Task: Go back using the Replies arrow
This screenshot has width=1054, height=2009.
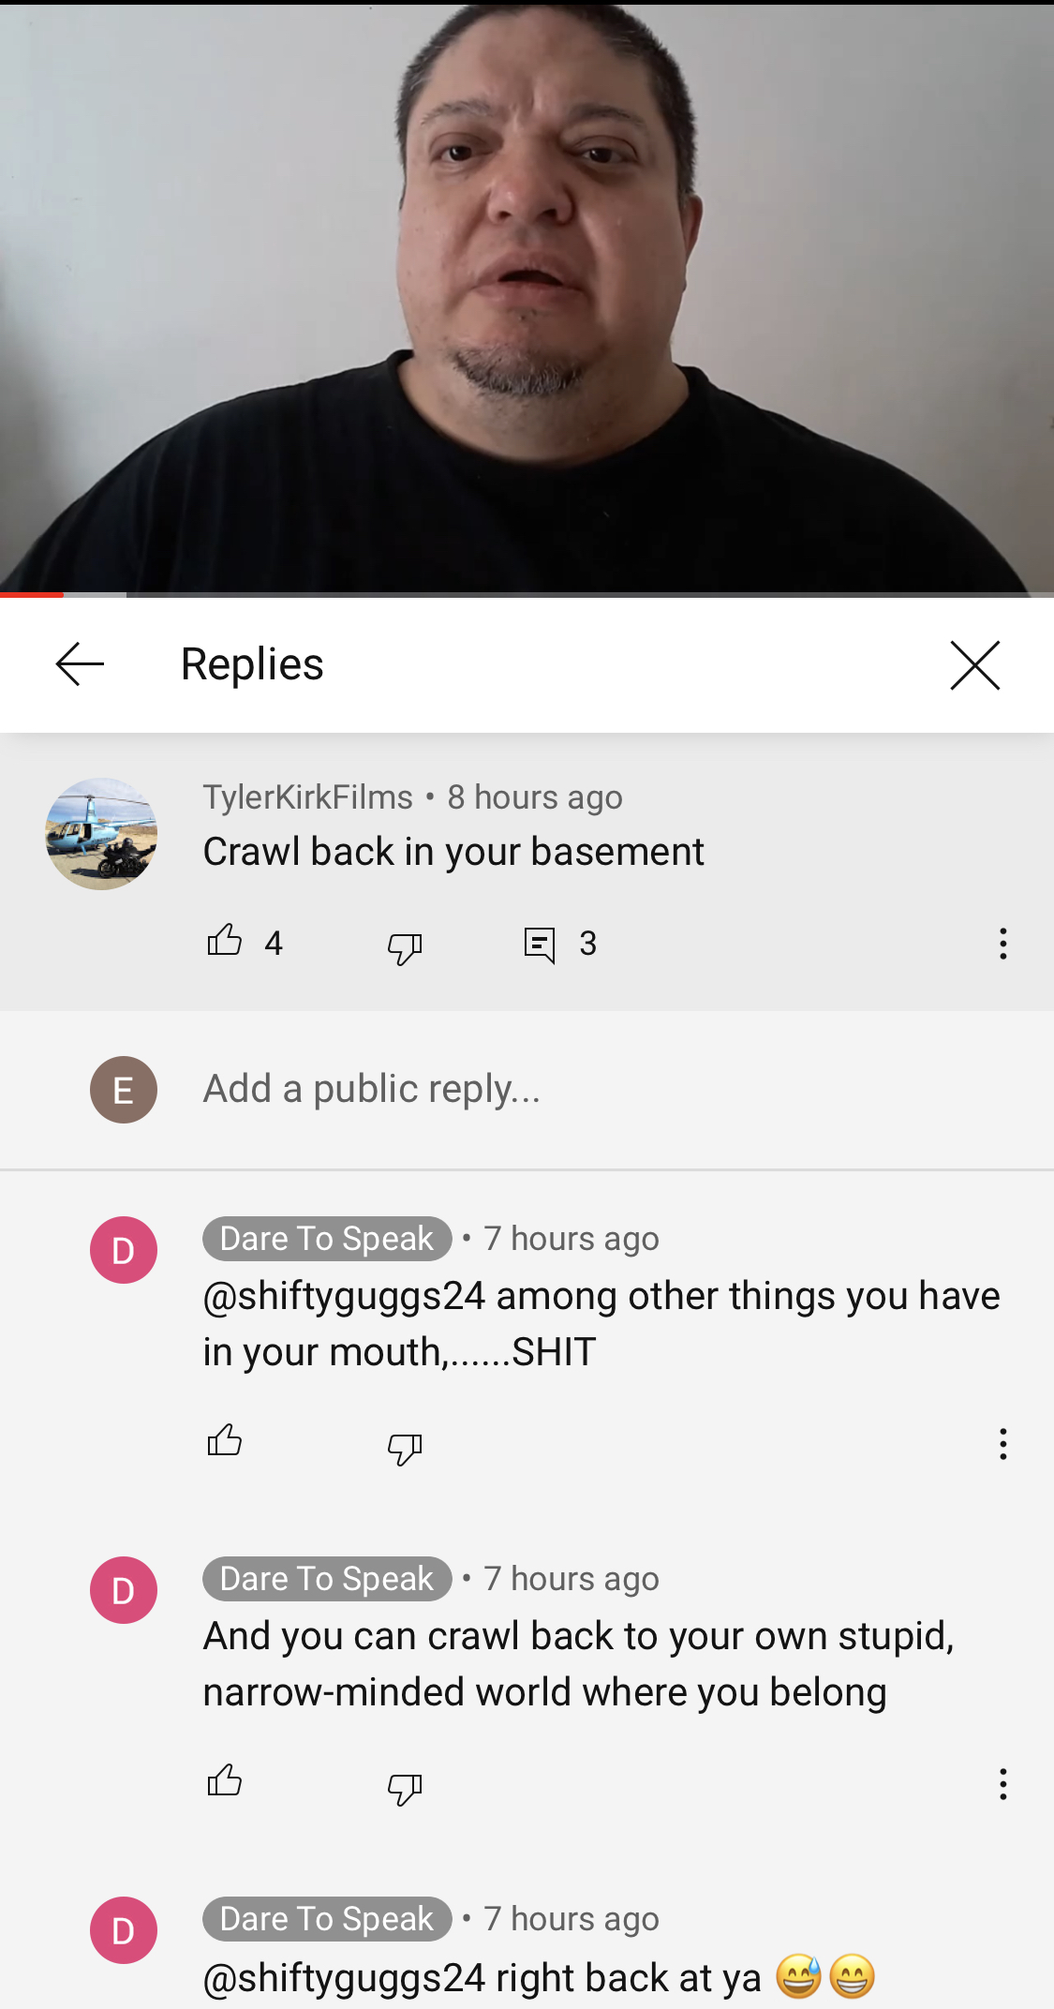Action: tap(80, 664)
